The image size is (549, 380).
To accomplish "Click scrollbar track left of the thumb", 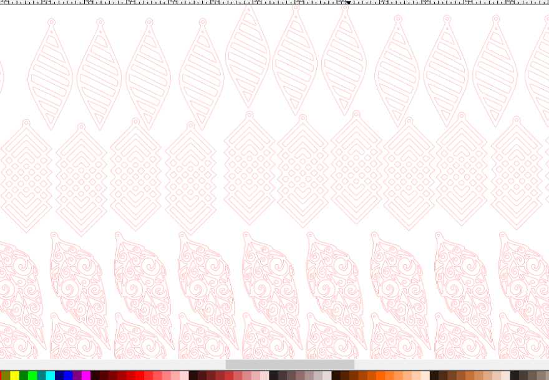I will (x=113, y=364).
